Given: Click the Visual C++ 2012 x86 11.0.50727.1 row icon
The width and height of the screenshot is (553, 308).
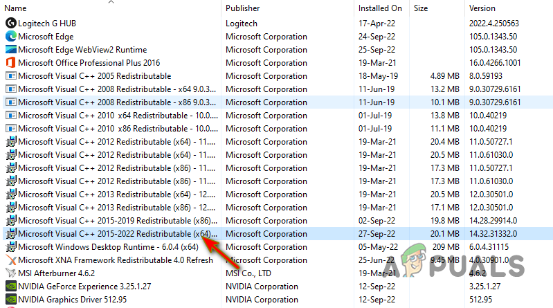Looking at the screenshot, I should pyautogui.click(x=11, y=168).
